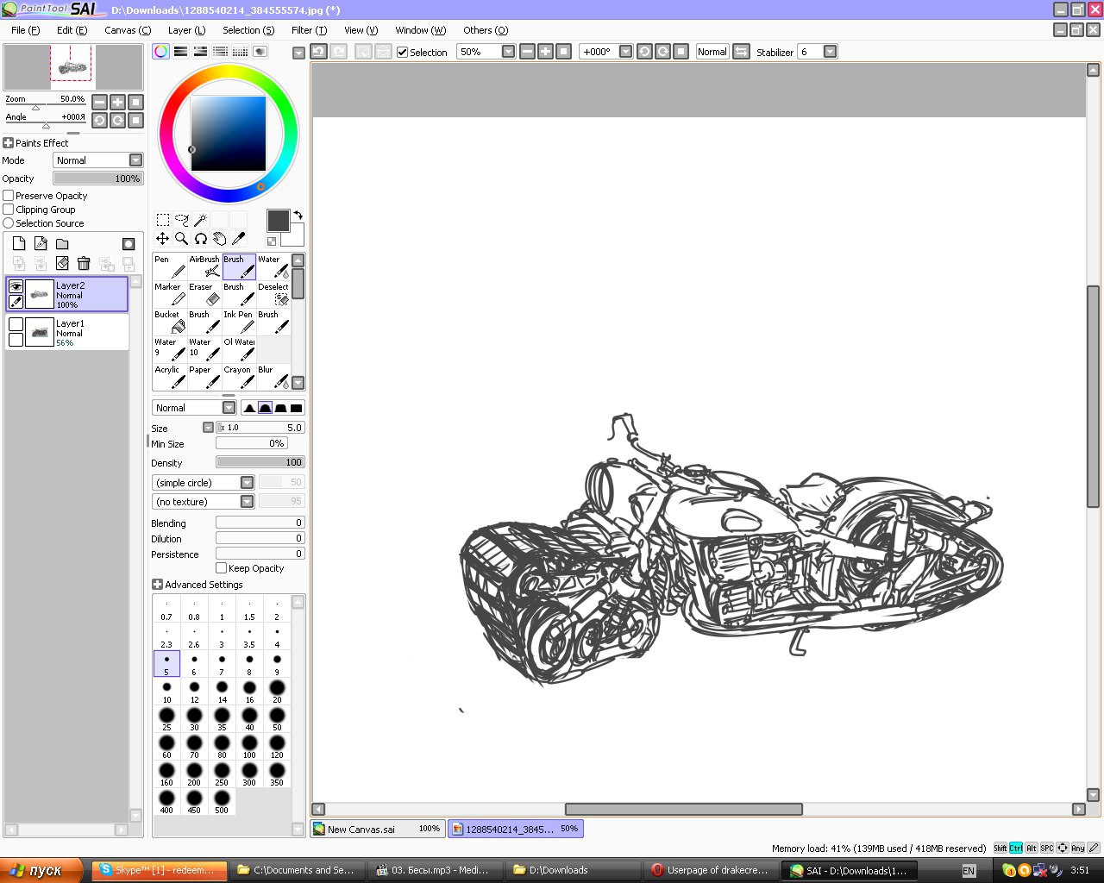Enable Keep Opacity checkbox
The height and width of the screenshot is (883, 1104).
click(x=222, y=568)
